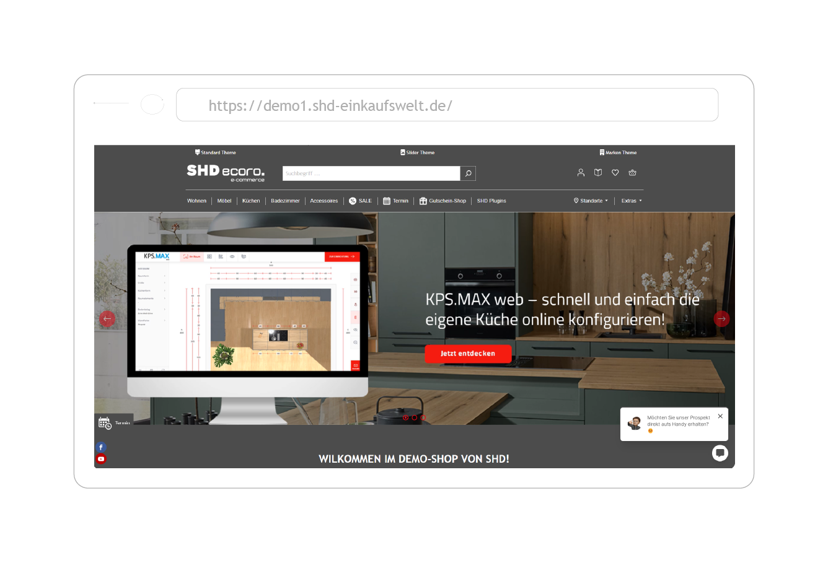Open the Facebook page icon
This screenshot has height=563, width=828.
101,447
